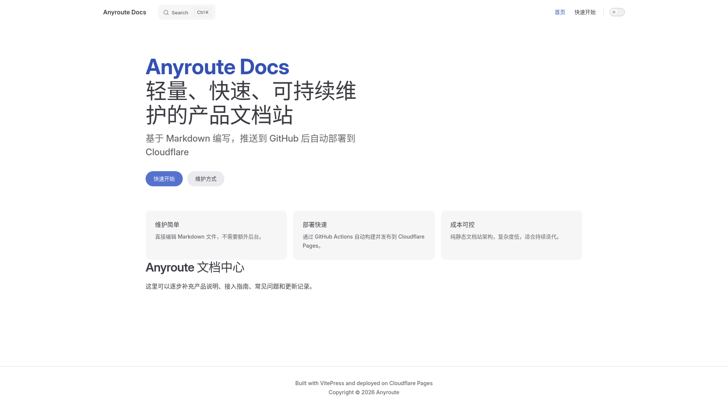Click the Anyroute Docs site title
This screenshot has height=409, width=728.
pyautogui.click(x=124, y=12)
